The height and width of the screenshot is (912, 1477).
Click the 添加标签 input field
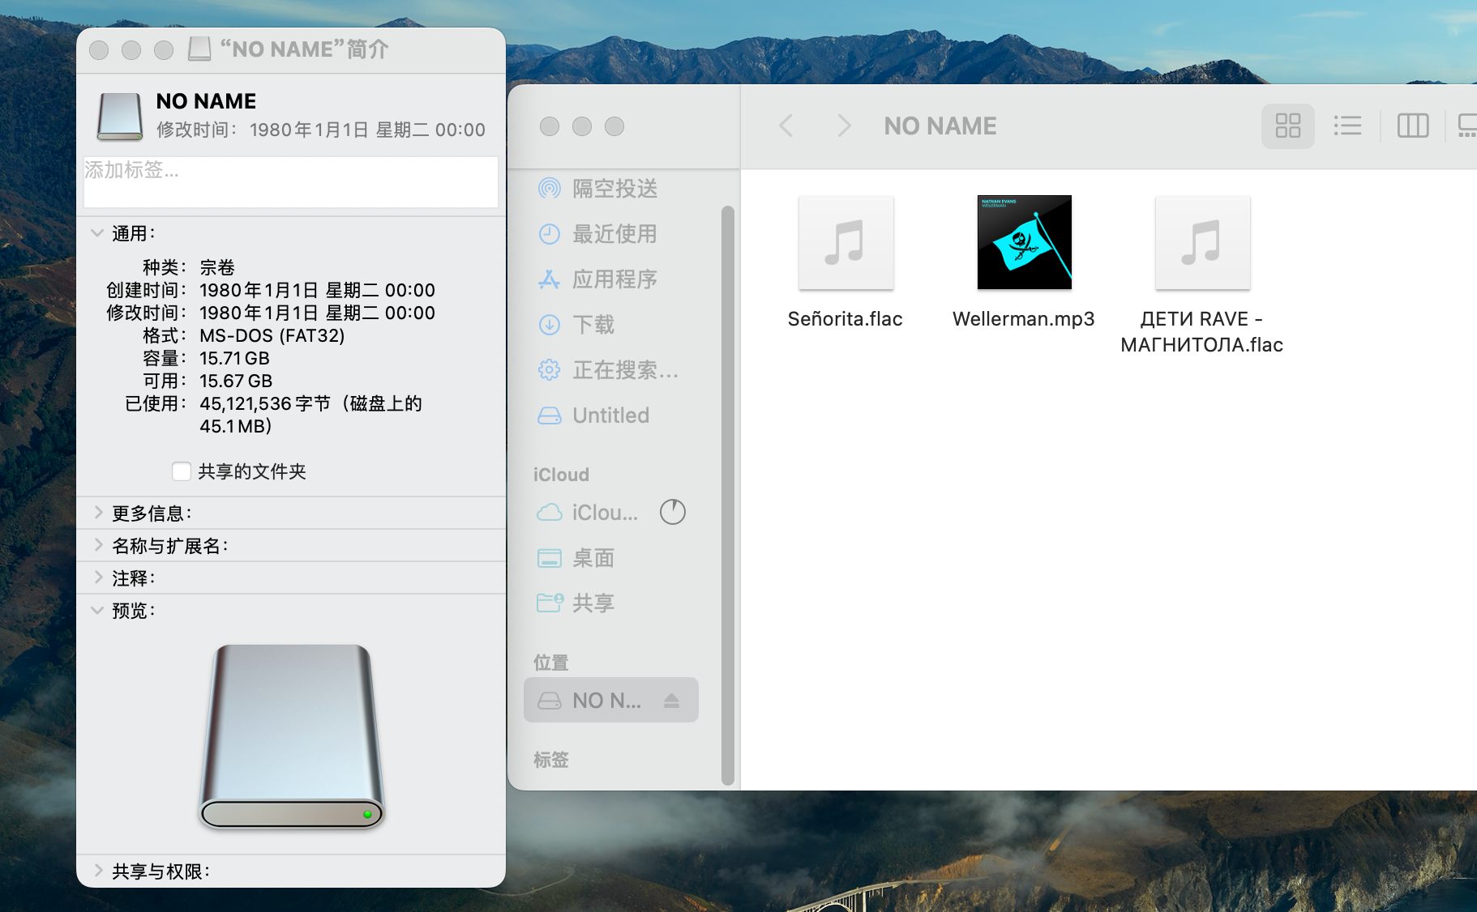pyautogui.click(x=291, y=181)
